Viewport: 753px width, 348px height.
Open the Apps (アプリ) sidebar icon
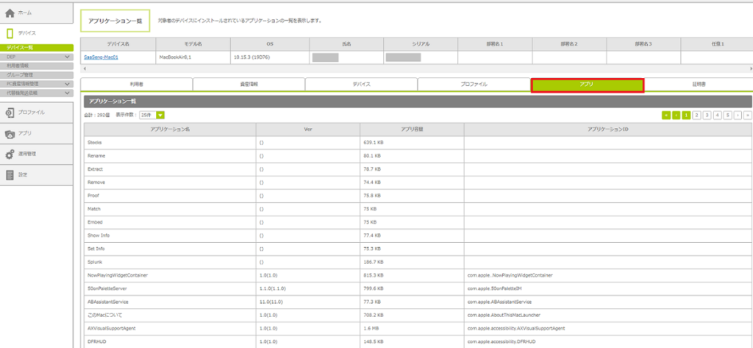pos(10,133)
